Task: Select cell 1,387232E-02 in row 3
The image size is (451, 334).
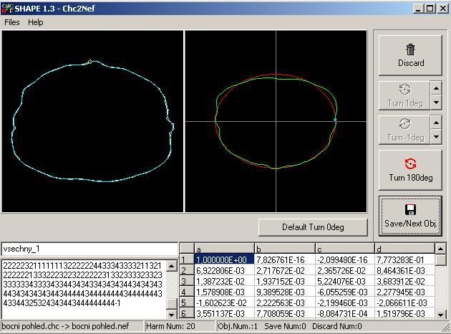Action: pos(224,281)
